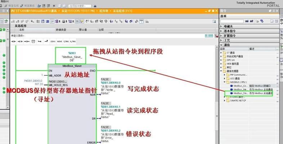Select breadcrumb 西门子1200和1500modbusRTU通讯
283x144 pixels.
click(34, 11)
